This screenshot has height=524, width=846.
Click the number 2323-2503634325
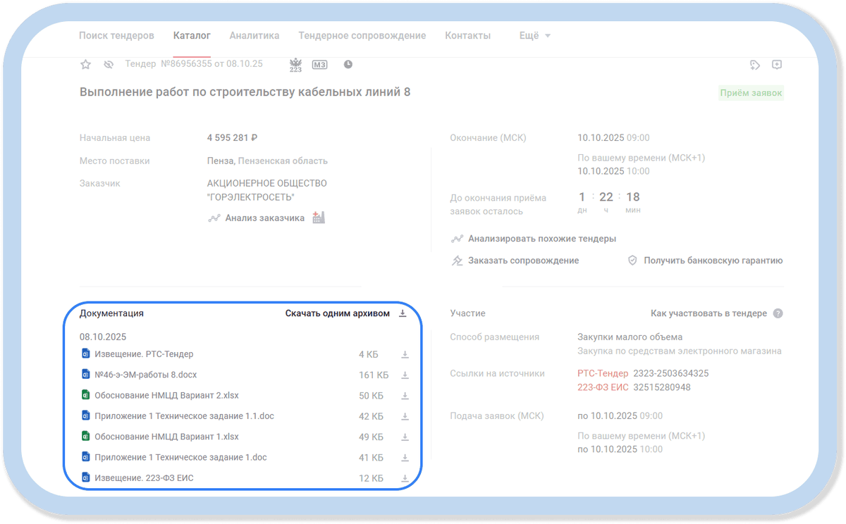(x=671, y=373)
